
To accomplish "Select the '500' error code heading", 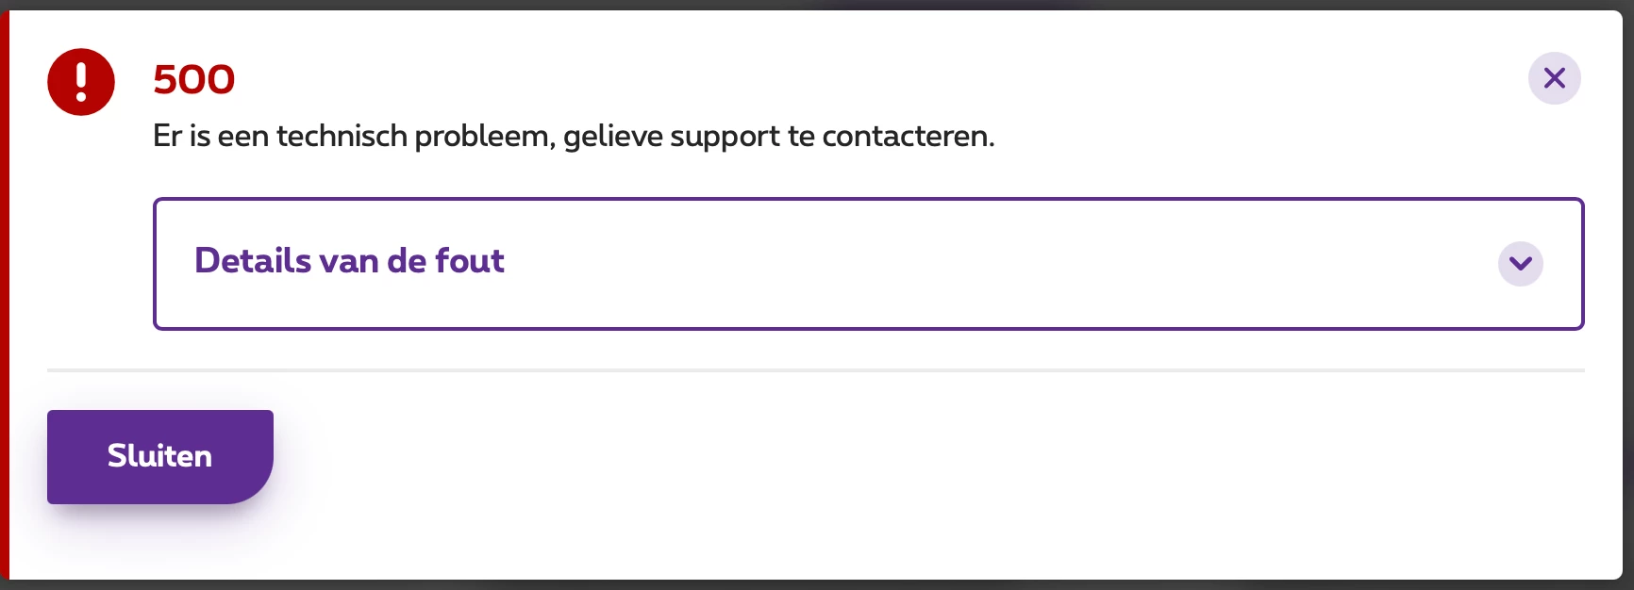I will click(194, 79).
